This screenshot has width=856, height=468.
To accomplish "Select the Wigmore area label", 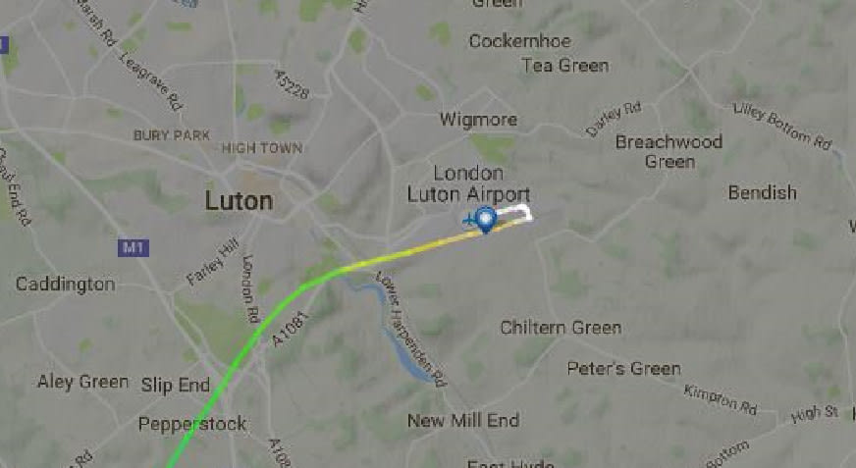I will coord(478,120).
